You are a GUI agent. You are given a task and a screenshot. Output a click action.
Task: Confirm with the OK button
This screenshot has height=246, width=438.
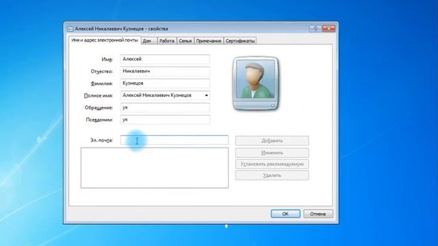[x=285, y=214]
